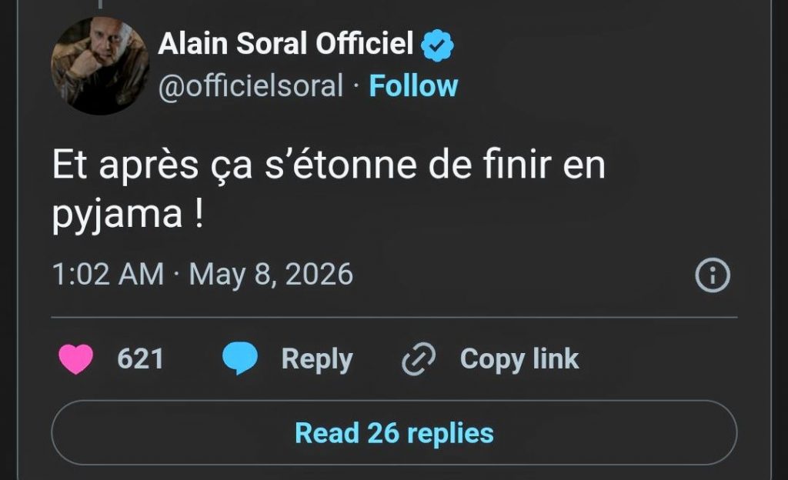Open the 1:02 AM May 8, 2026 timestamp

202,275
